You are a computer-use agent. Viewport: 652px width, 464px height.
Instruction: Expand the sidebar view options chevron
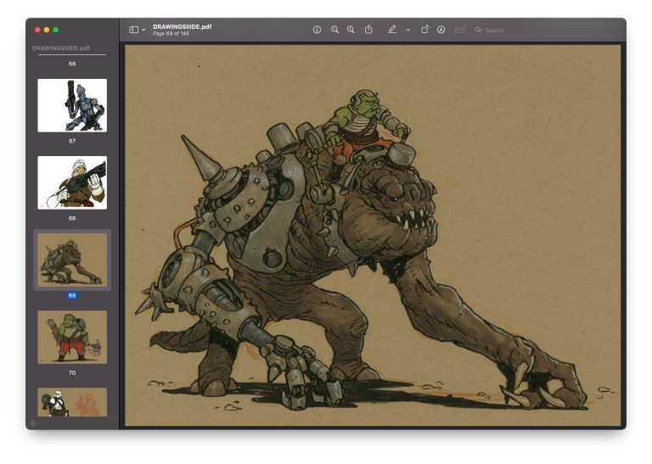point(143,30)
